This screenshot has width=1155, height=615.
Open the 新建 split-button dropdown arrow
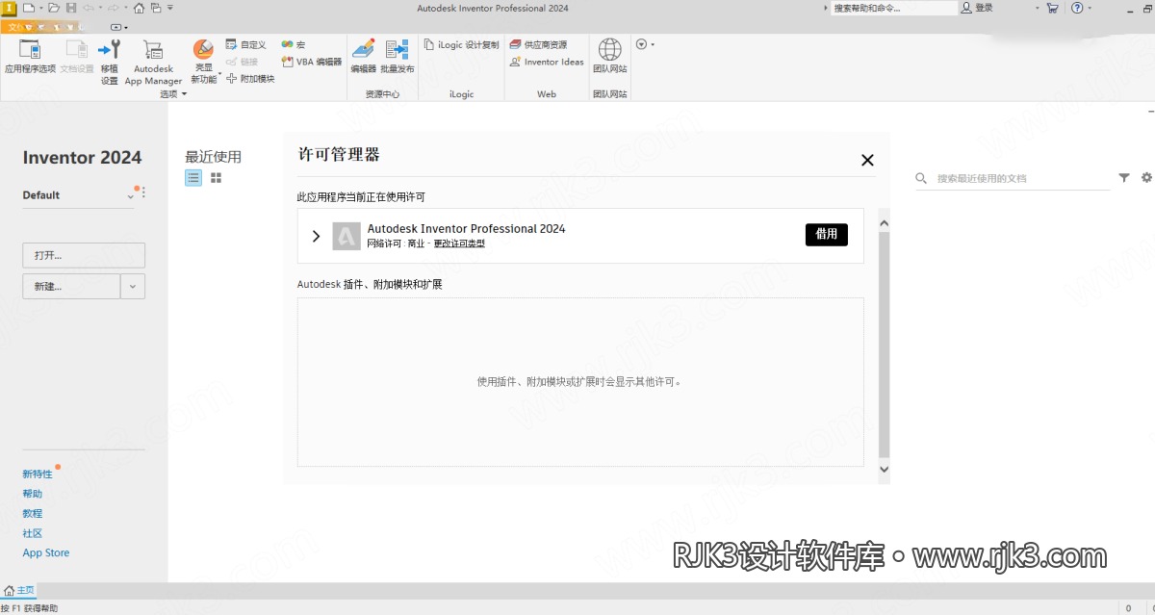click(133, 286)
